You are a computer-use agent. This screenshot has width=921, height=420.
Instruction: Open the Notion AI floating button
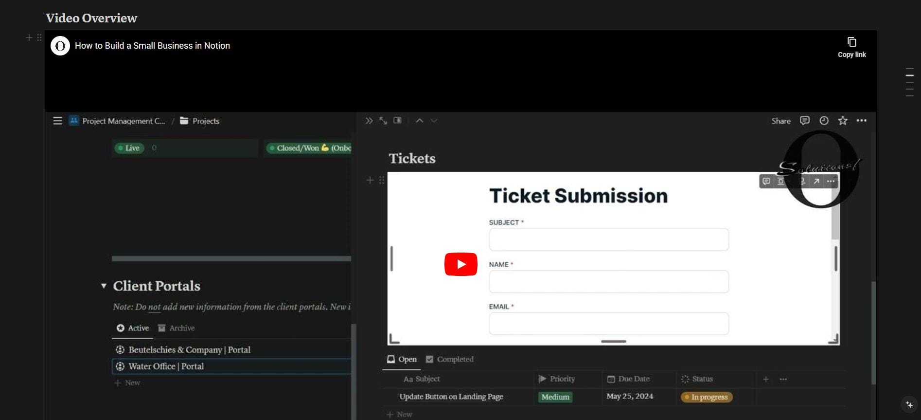909,404
